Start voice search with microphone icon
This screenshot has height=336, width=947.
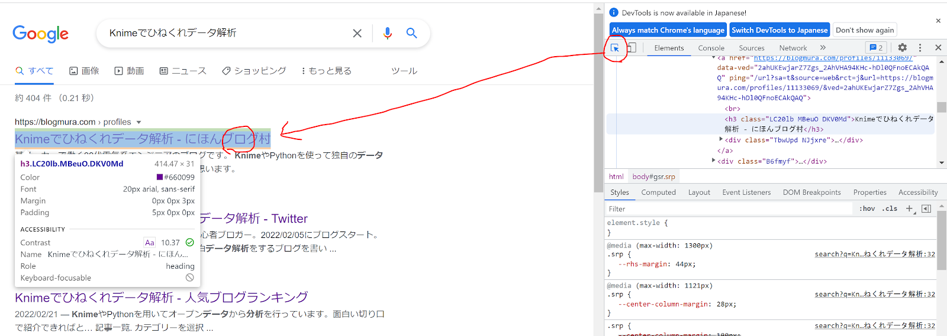(x=387, y=34)
